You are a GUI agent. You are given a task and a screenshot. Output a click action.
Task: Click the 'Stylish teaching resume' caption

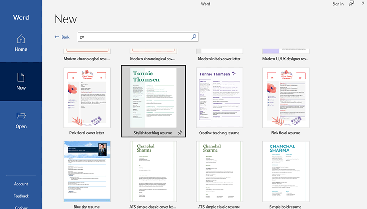pyautogui.click(x=153, y=133)
